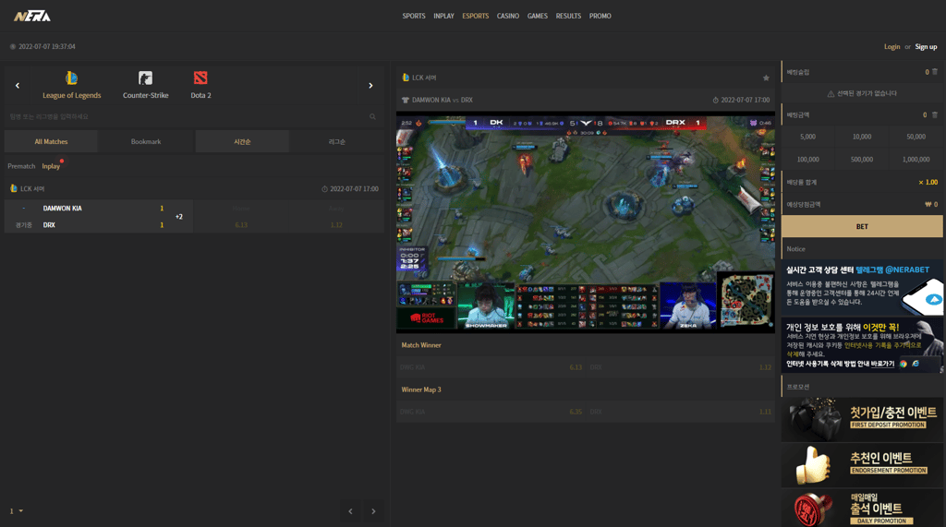This screenshot has height=527, width=946.
Task: Select League of Legends game icon
Action: point(71,85)
